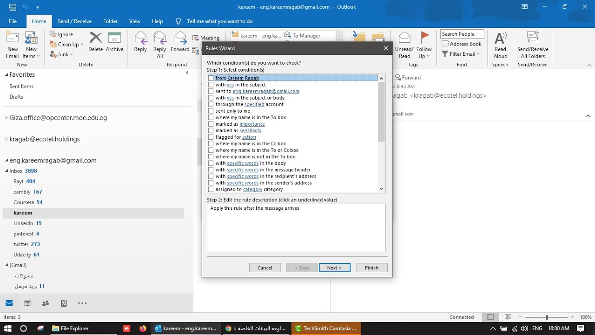Open notification center on taskbar

(x=581, y=328)
